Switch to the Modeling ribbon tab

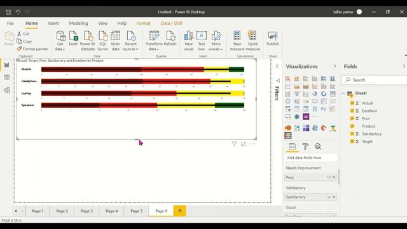pos(78,24)
